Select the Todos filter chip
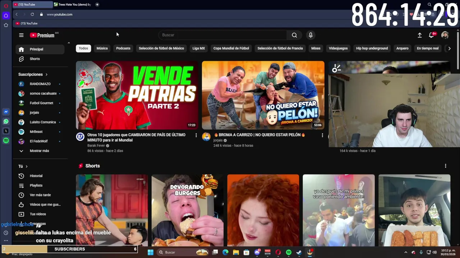Screen dimensions: 460x258 click(83, 48)
